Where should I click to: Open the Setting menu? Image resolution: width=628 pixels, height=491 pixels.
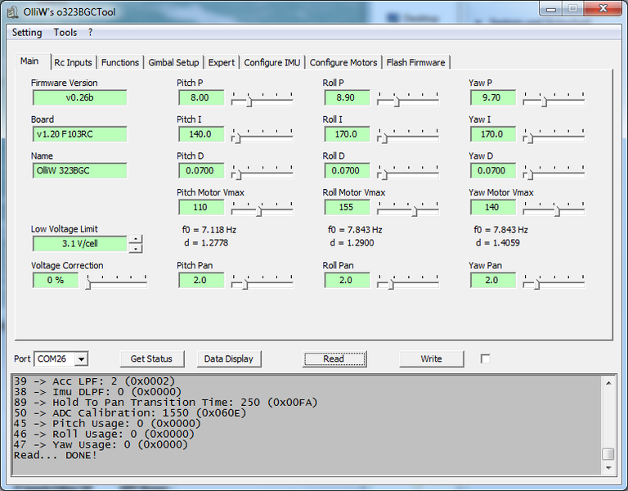pyautogui.click(x=27, y=33)
